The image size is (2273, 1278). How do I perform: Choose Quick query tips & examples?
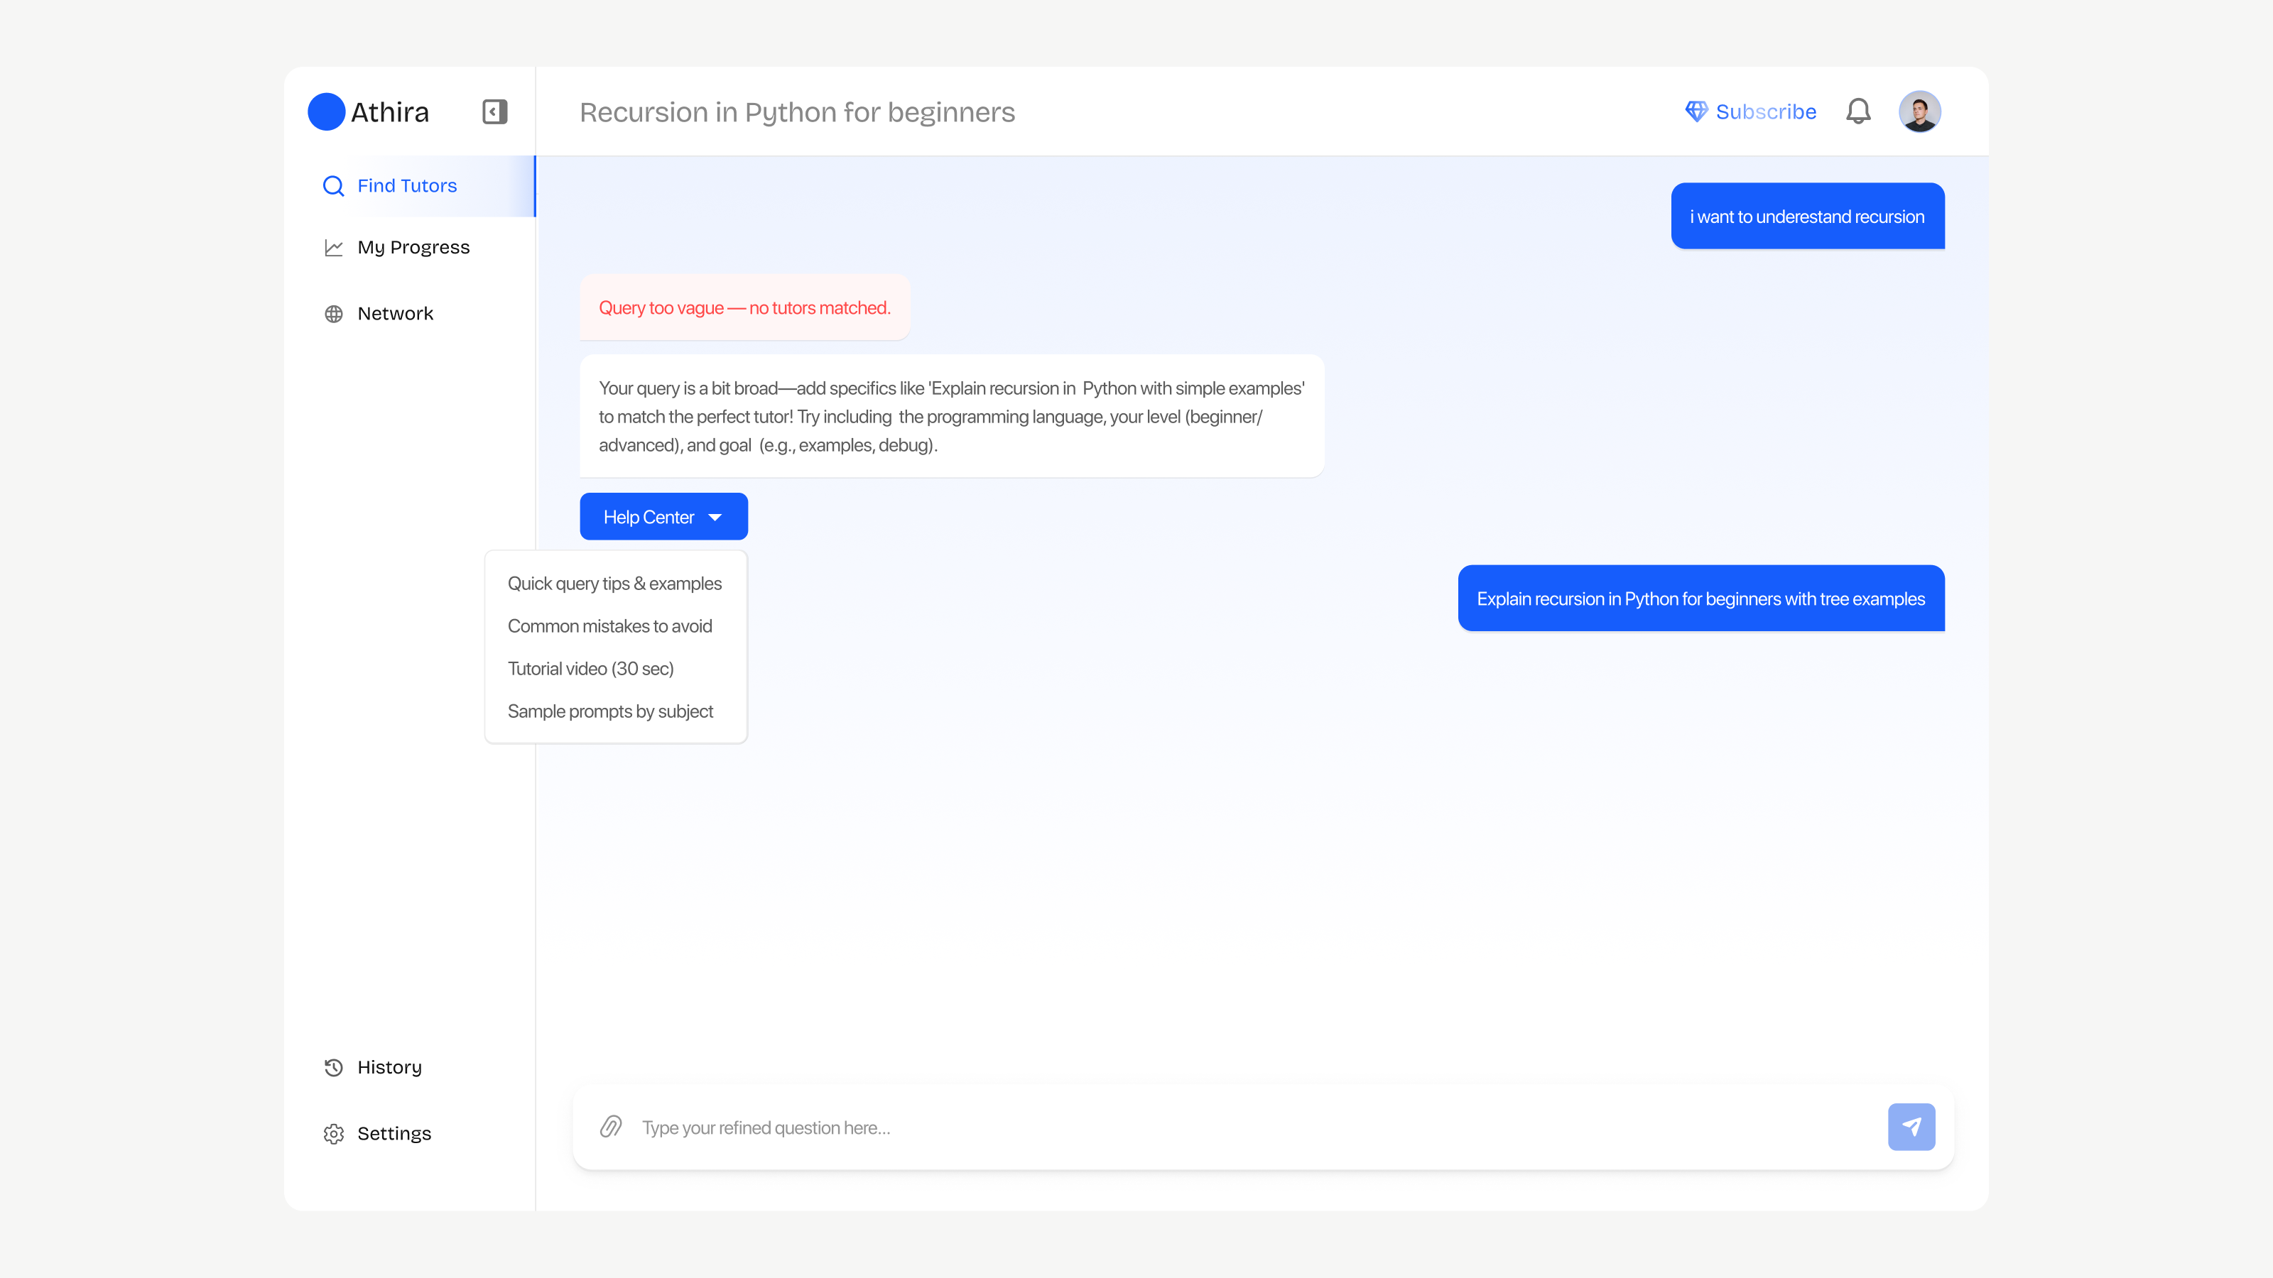(x=614, y=584)
